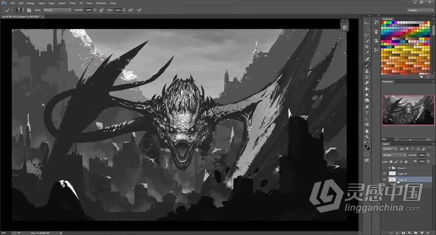Create new adjustment layer icon
This screenshot has width=436, height=235.
coord(410,233)
